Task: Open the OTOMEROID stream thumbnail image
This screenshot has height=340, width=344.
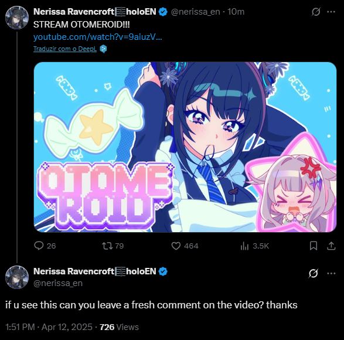Action: pos(185,147)
